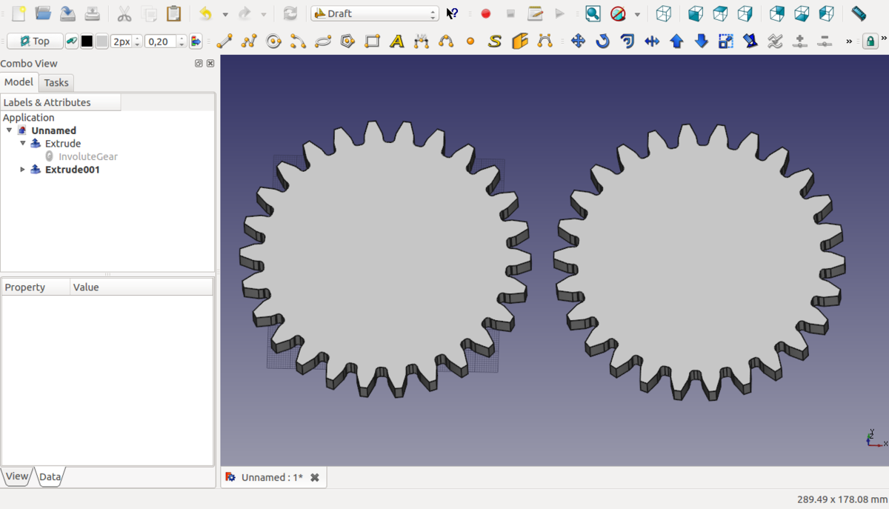Activate the Draft Text tool

tap(397, 41)
